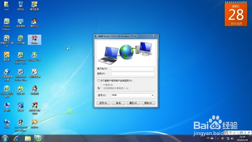This screenshot has width=252, height=142.
Task: Launch 360杀毒 desktop shortcut
Action: point(21,40)
